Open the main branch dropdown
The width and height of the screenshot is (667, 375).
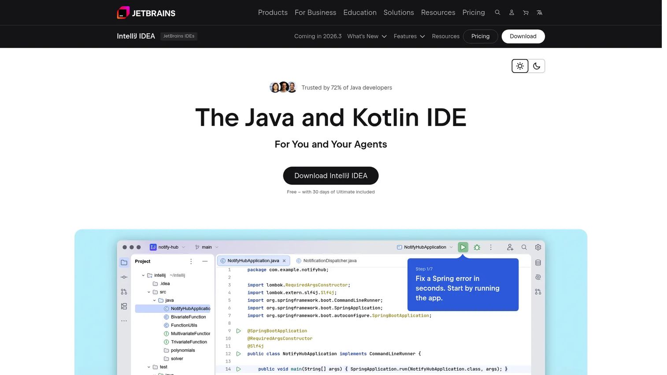(207, 247)
